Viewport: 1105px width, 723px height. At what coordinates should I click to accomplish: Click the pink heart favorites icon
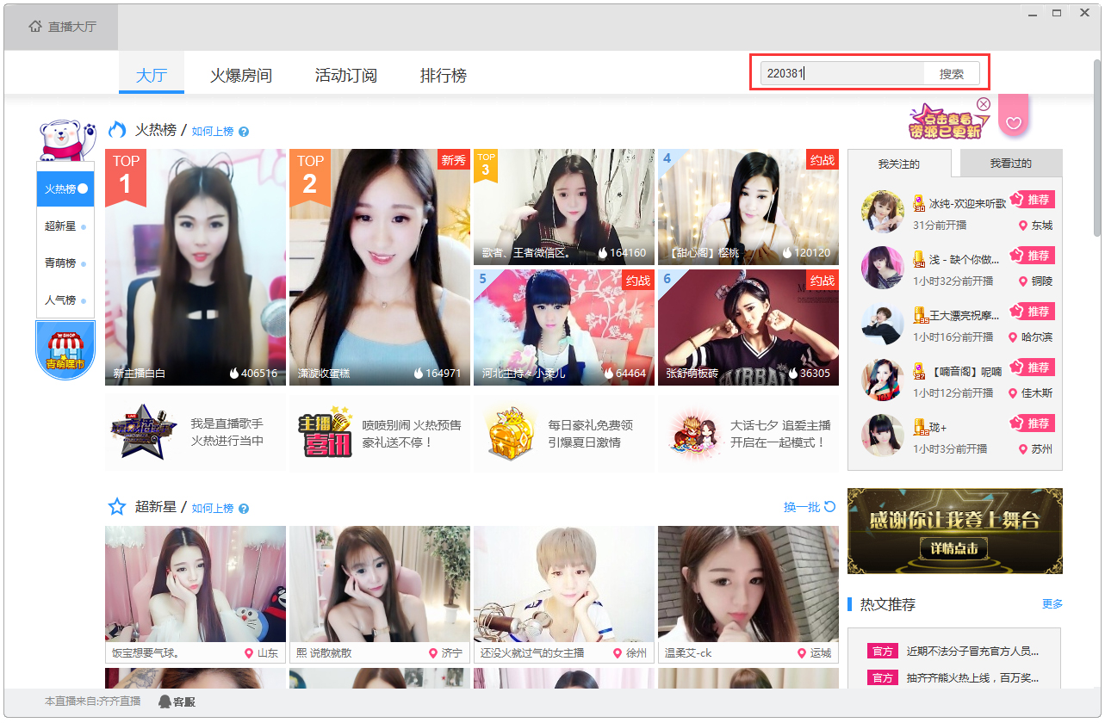point(1014,122)
